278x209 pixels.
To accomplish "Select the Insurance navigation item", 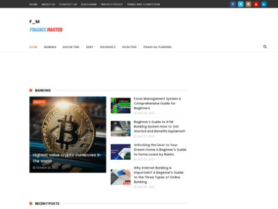I will (x=107, y=47).
